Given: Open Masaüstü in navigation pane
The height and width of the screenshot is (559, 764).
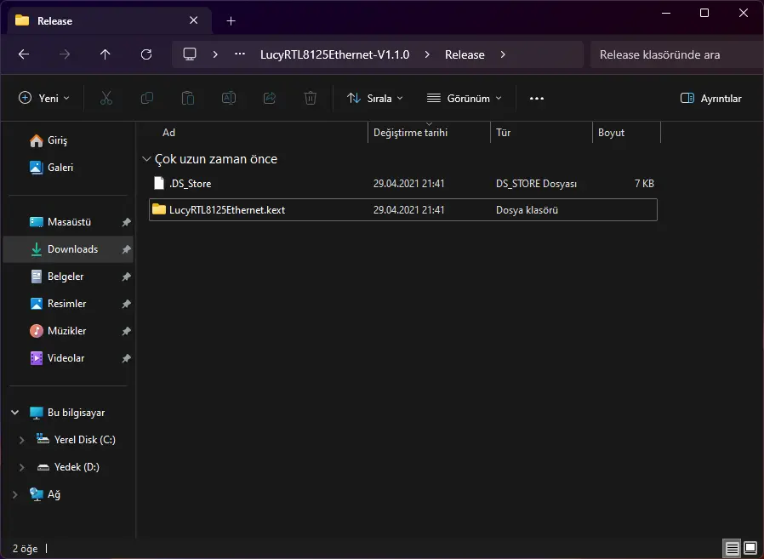Looking at the screenshot, I should point(68,222).
